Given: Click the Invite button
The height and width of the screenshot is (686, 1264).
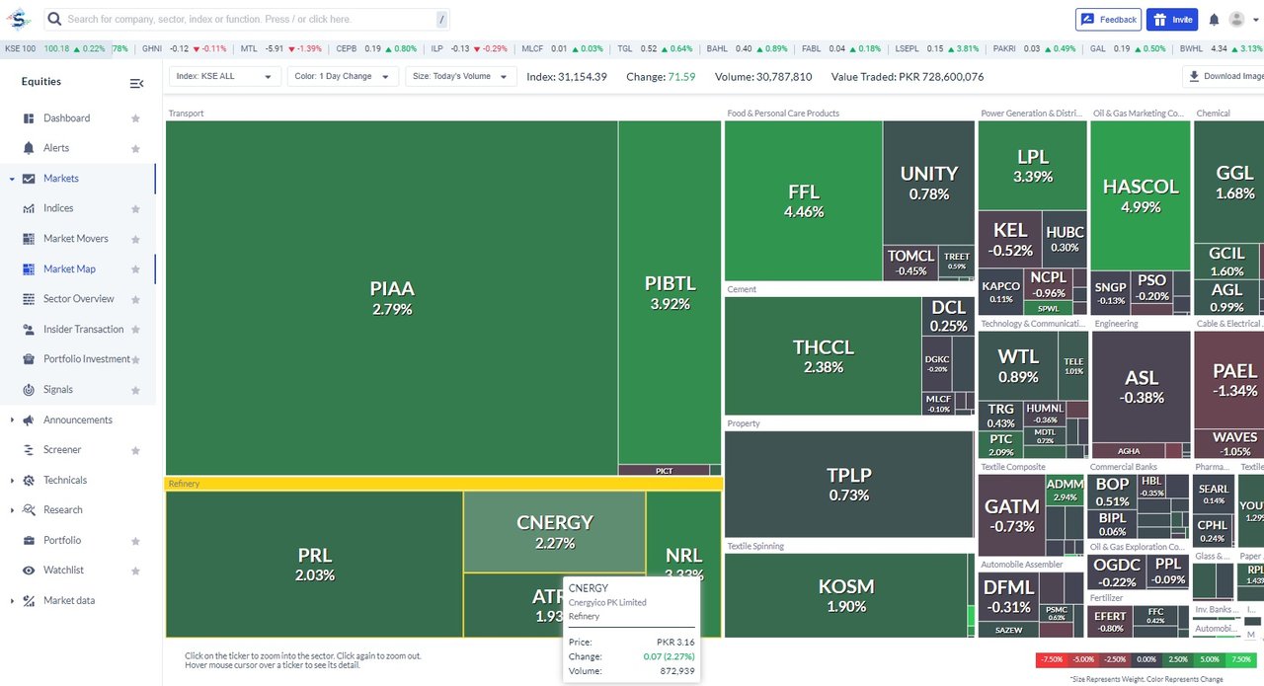Looking at the screenshot, I should [x=1172, y=19].
